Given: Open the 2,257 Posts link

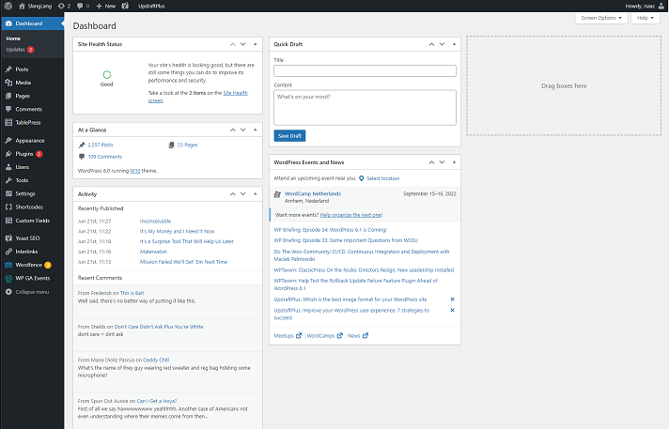Looking at the screenshot, I should (x=101, y=145).
